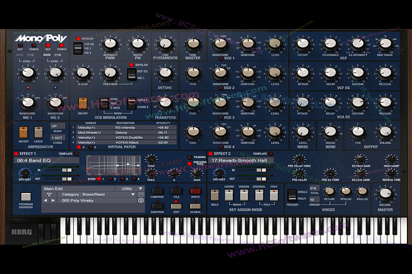The image size is (412, 274).
Task: Click the VCF EG Intensity knob
Action: [x=358, y=45]
